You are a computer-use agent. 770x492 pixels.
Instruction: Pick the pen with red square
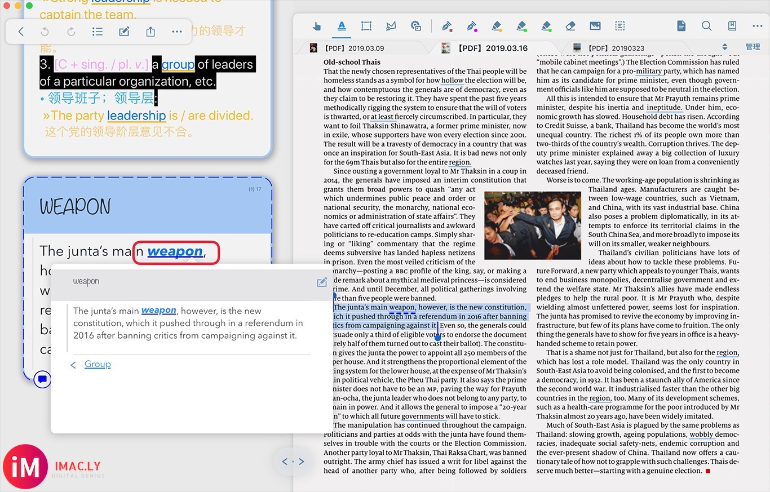pos(447,26)
